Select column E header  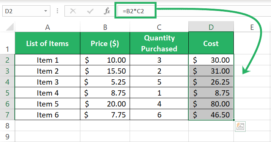point(252,27)
